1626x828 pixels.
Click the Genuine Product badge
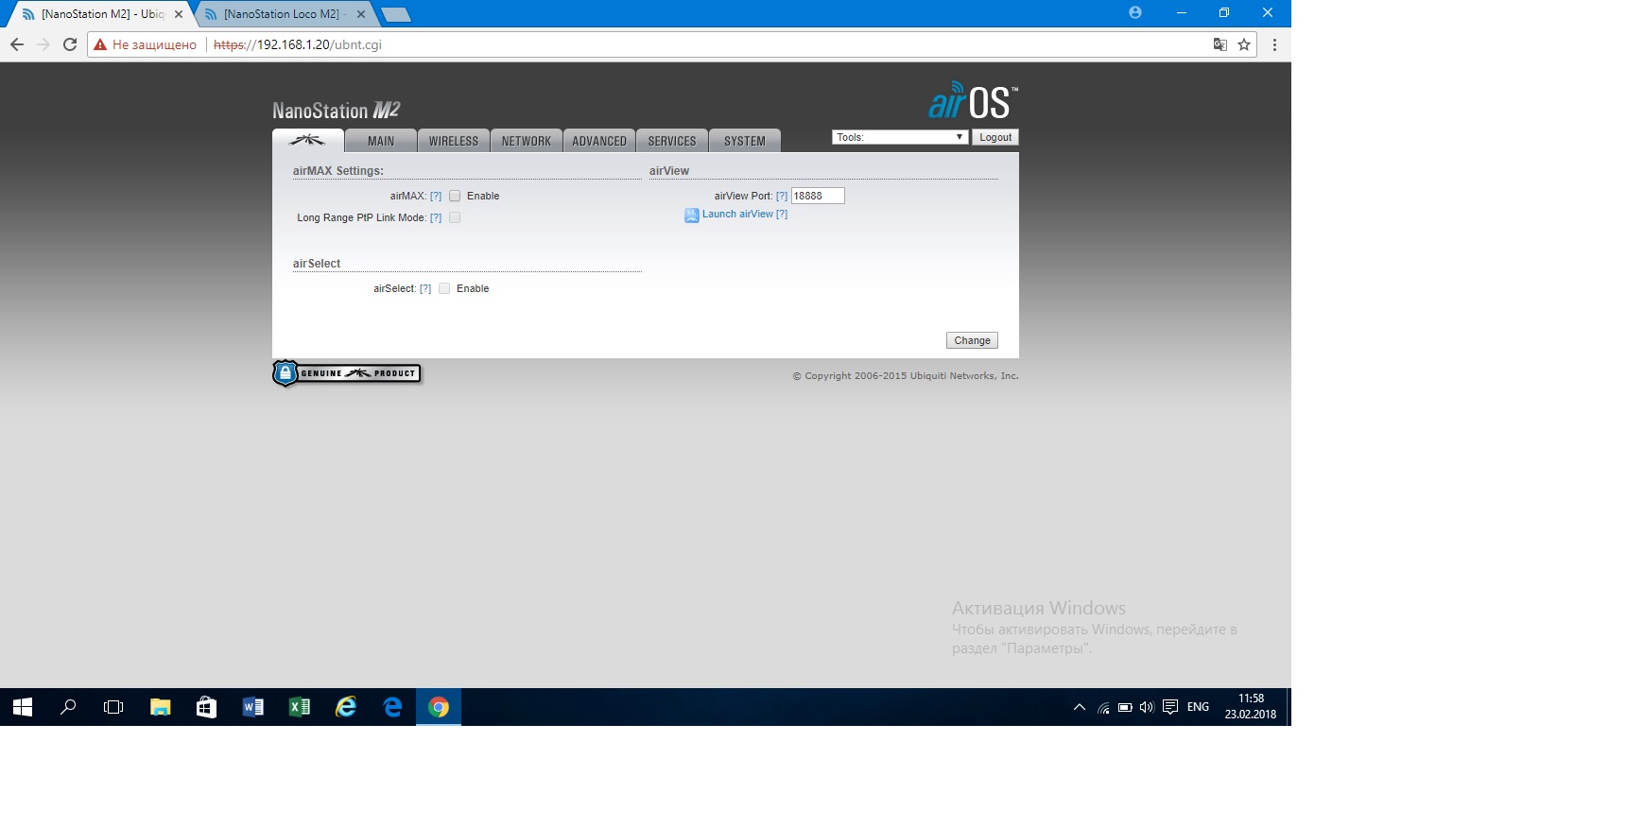(347, 373)
